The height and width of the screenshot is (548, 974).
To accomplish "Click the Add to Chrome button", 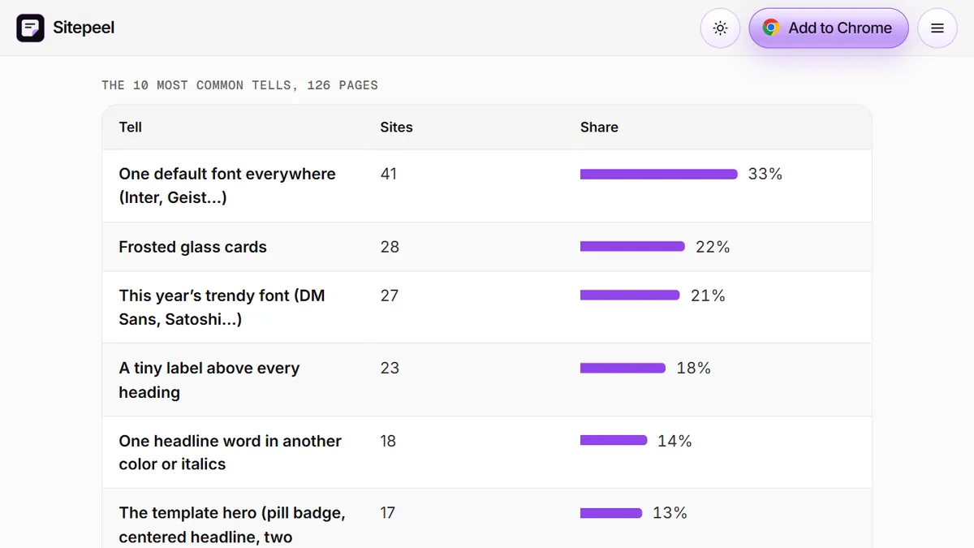I will pyautogui.click(x=828, y=28).
